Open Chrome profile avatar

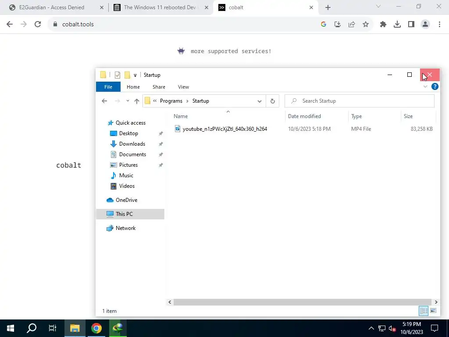pos(425,25)
